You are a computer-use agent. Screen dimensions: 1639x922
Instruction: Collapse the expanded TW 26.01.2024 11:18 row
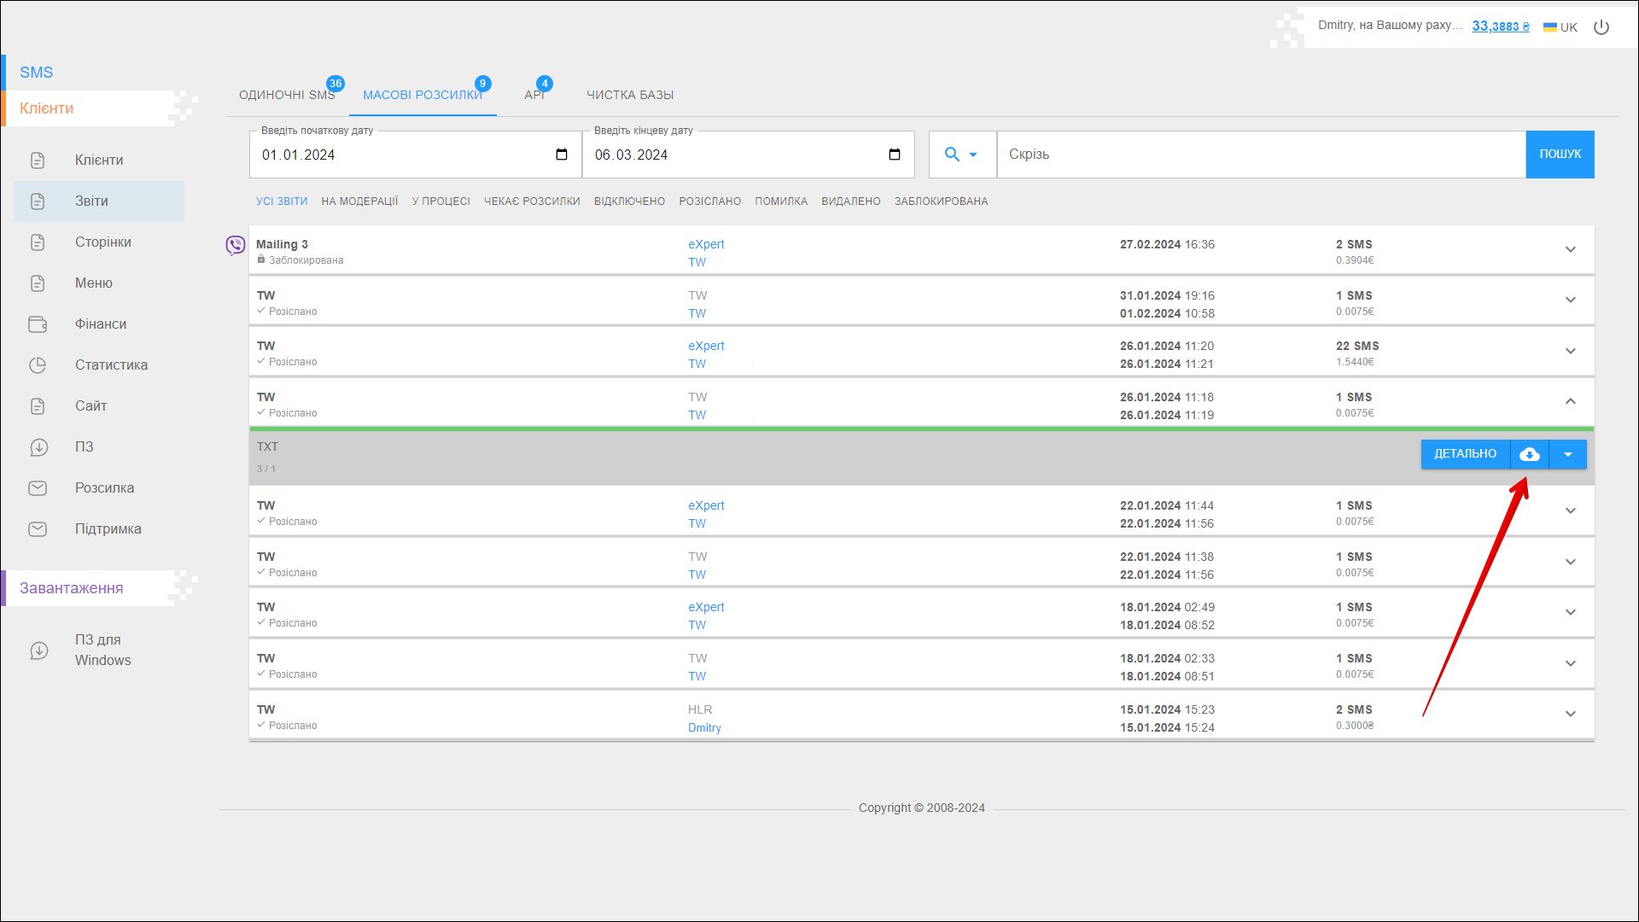(x=1570, y=401)
